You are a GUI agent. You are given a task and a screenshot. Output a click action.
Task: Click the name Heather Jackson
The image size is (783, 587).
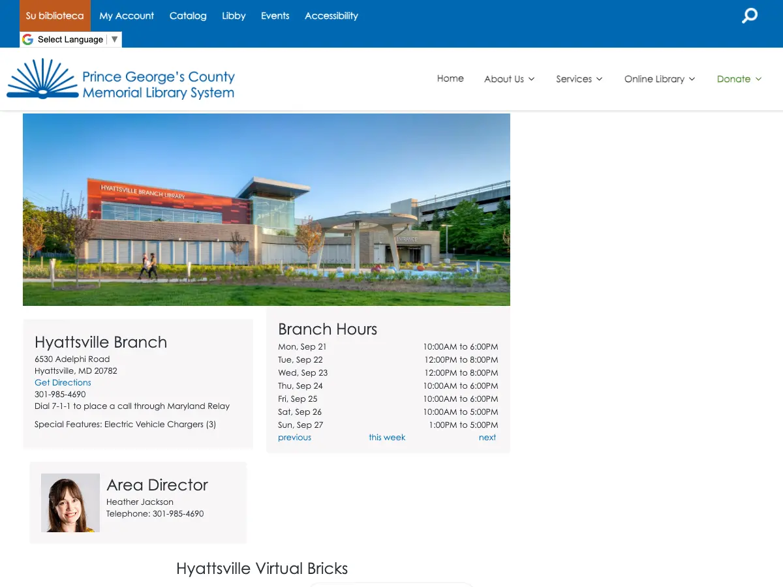pos(140,502)
